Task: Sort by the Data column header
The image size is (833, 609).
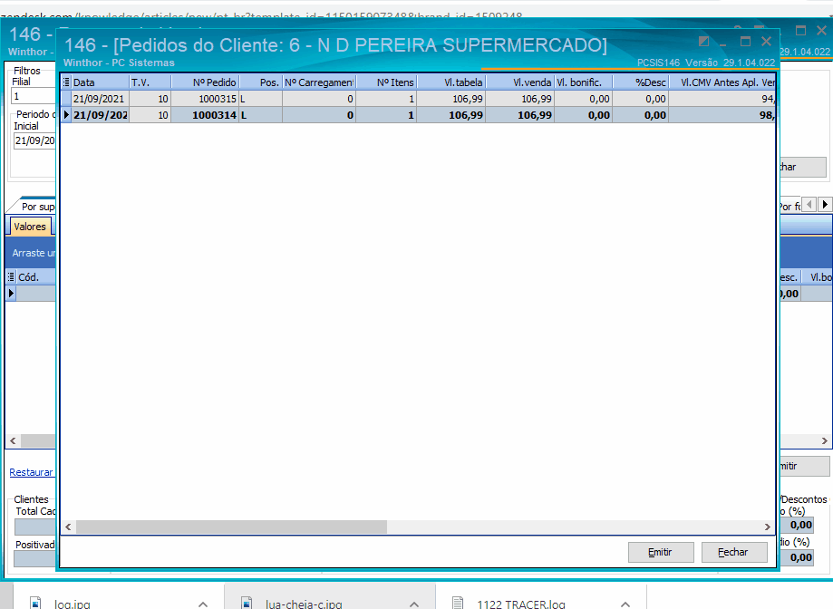Action: pos(101,82)
